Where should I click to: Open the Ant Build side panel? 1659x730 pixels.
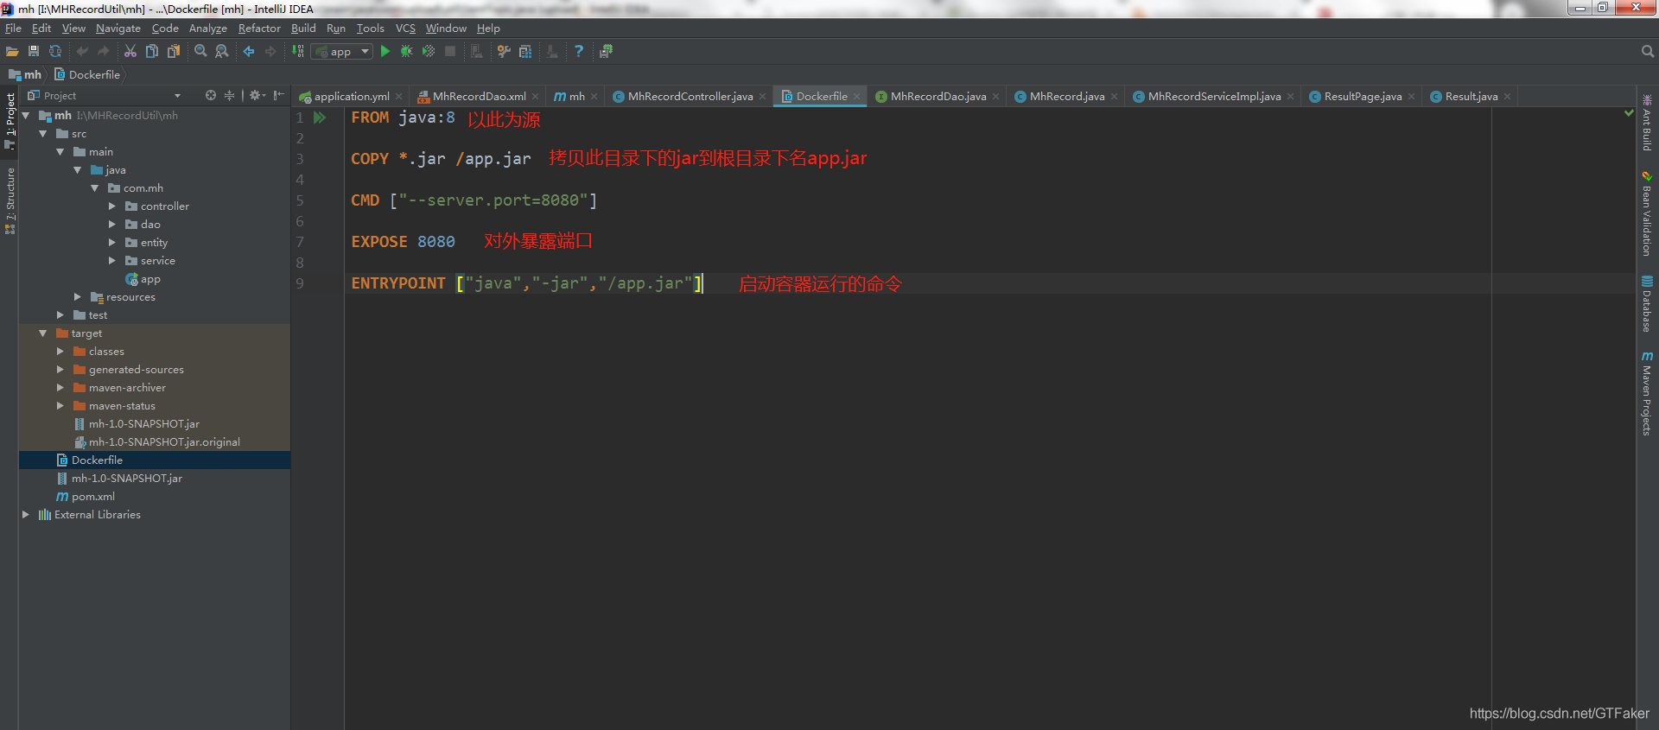click(x=1647, y=123)
